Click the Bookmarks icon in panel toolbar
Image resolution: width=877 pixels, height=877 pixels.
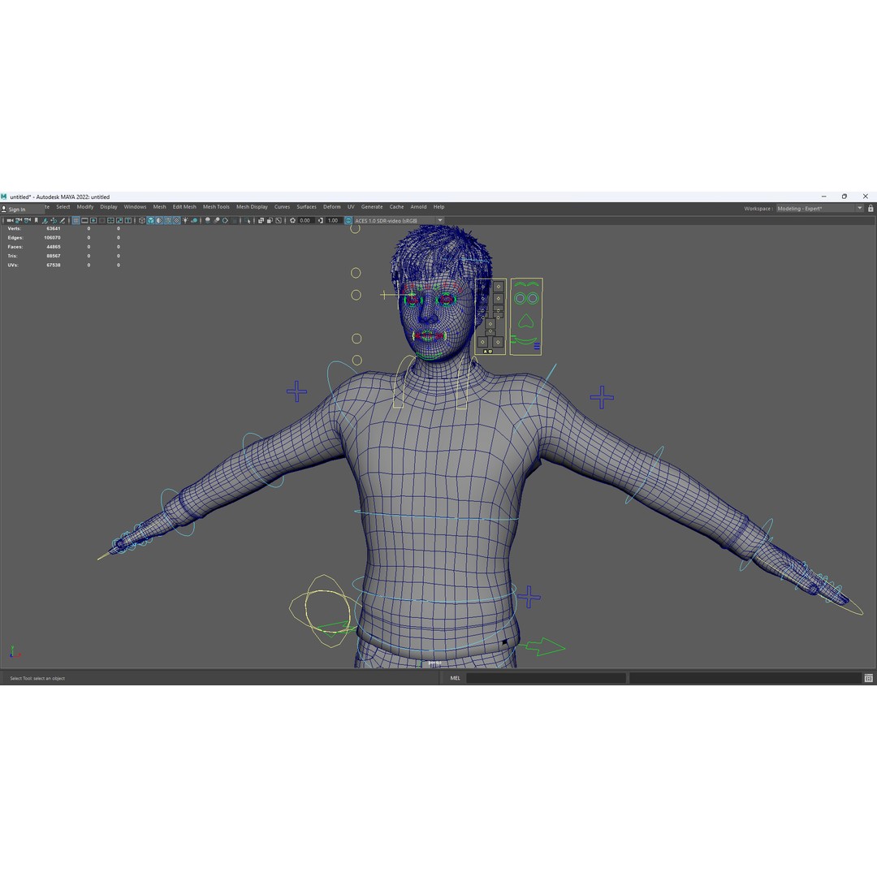point(37,220)
